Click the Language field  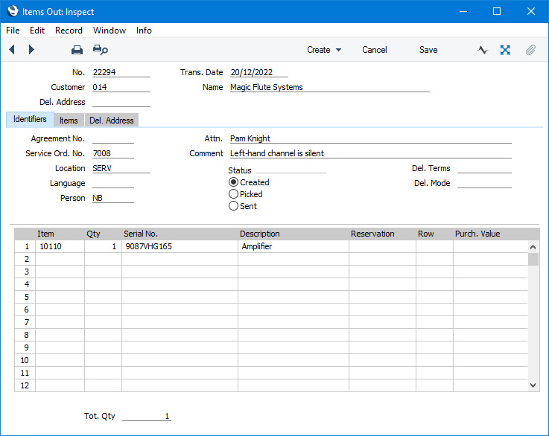point(113,183)
